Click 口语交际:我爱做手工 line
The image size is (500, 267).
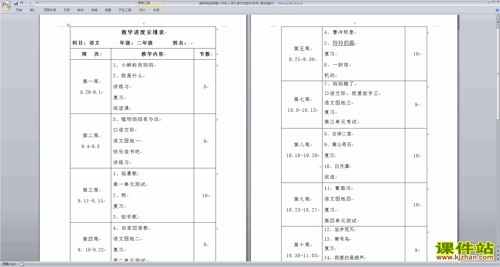(351, 94)
